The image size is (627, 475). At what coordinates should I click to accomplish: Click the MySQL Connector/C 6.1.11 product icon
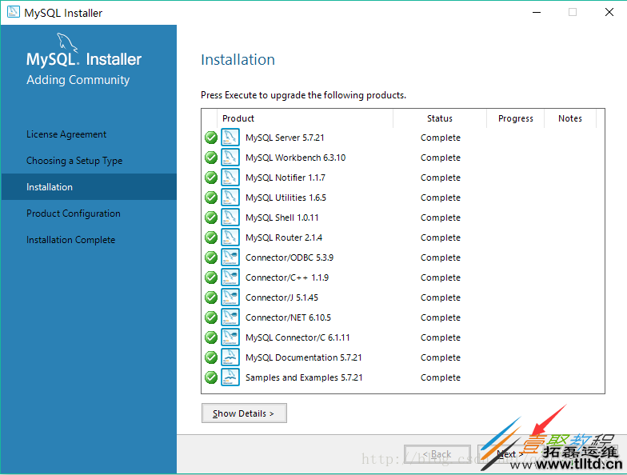230,337
